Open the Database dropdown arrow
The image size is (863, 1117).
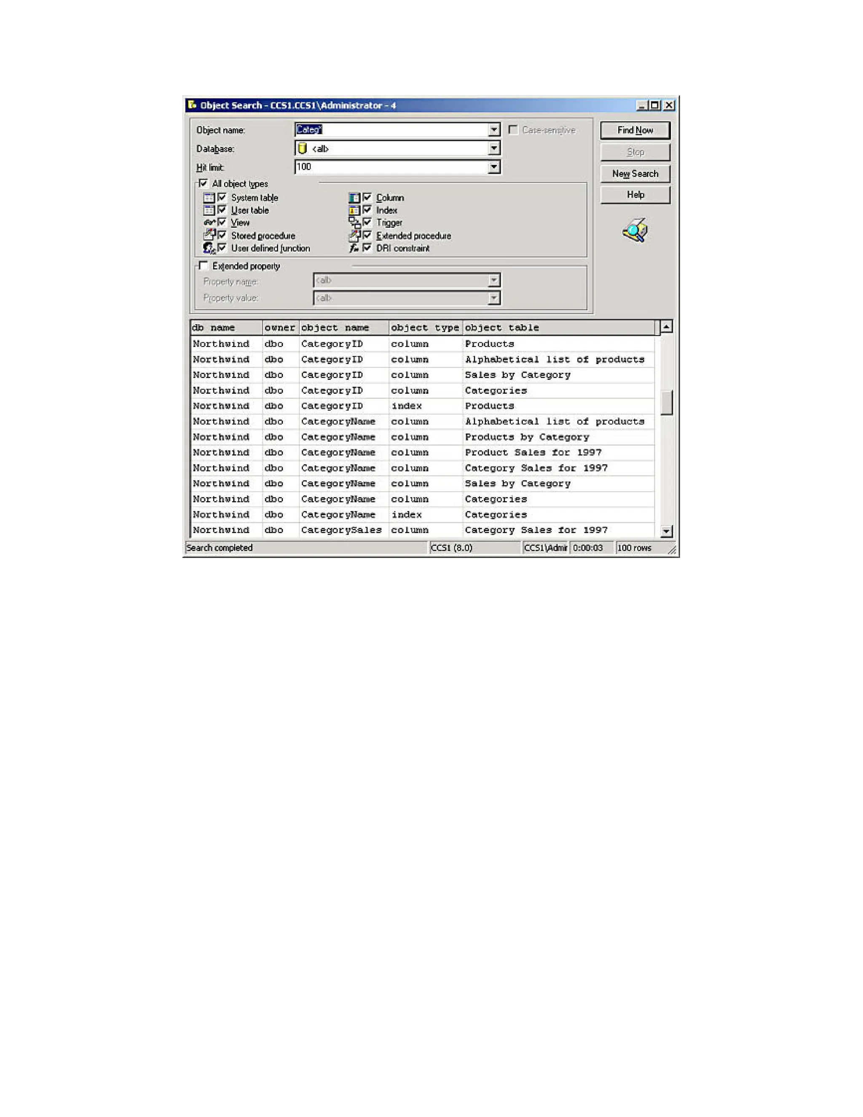tap(494, 148)
